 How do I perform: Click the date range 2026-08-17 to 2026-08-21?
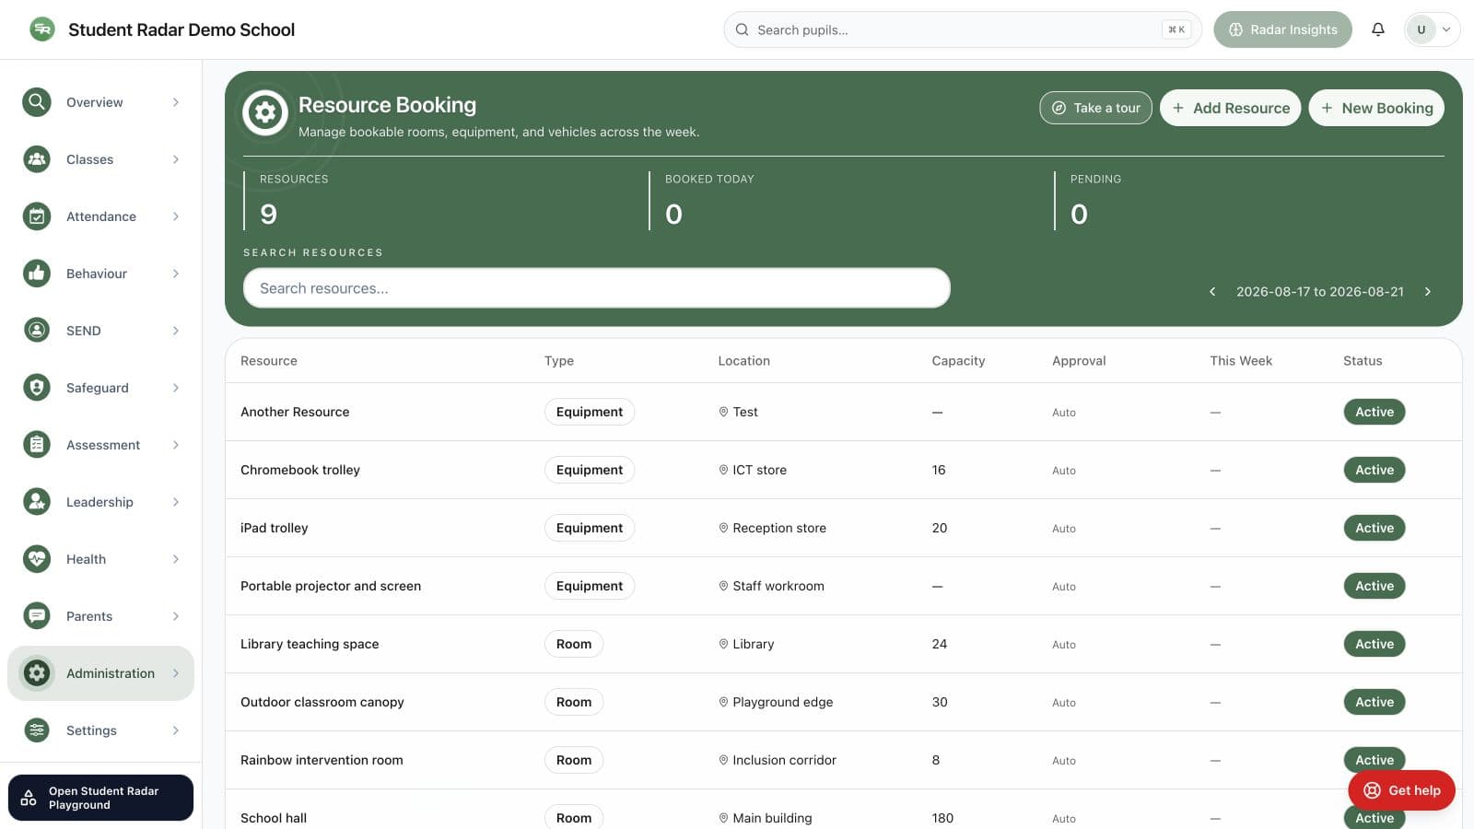(1319, 291)
